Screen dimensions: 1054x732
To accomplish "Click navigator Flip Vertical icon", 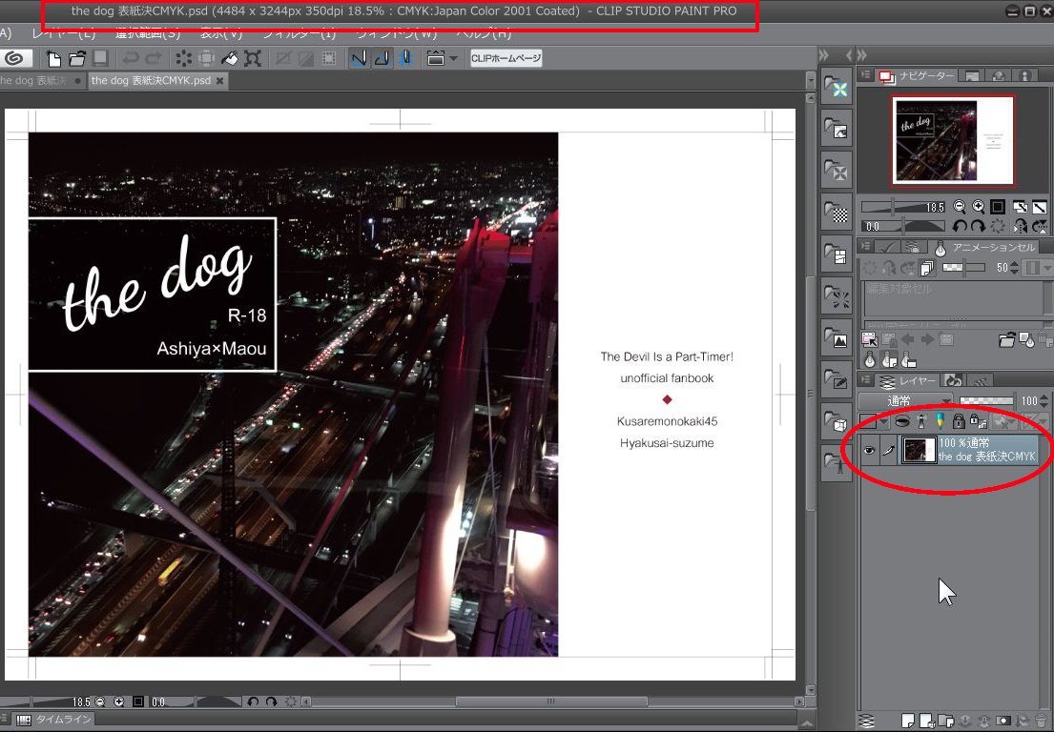I will tap(1039, 226).
